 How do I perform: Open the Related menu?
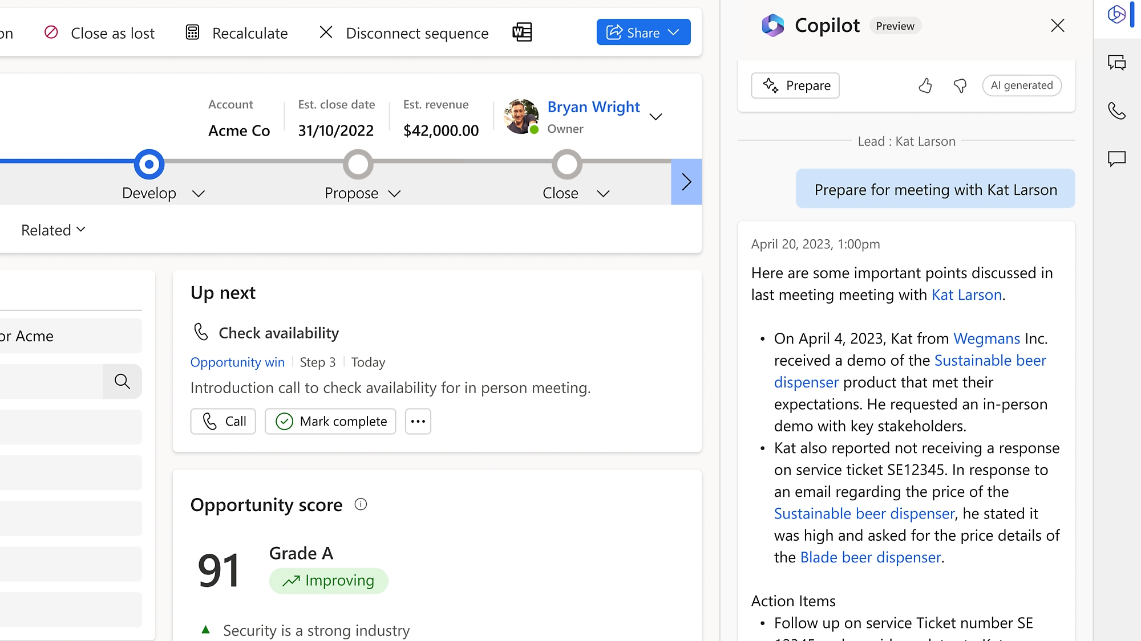(53, 228)
